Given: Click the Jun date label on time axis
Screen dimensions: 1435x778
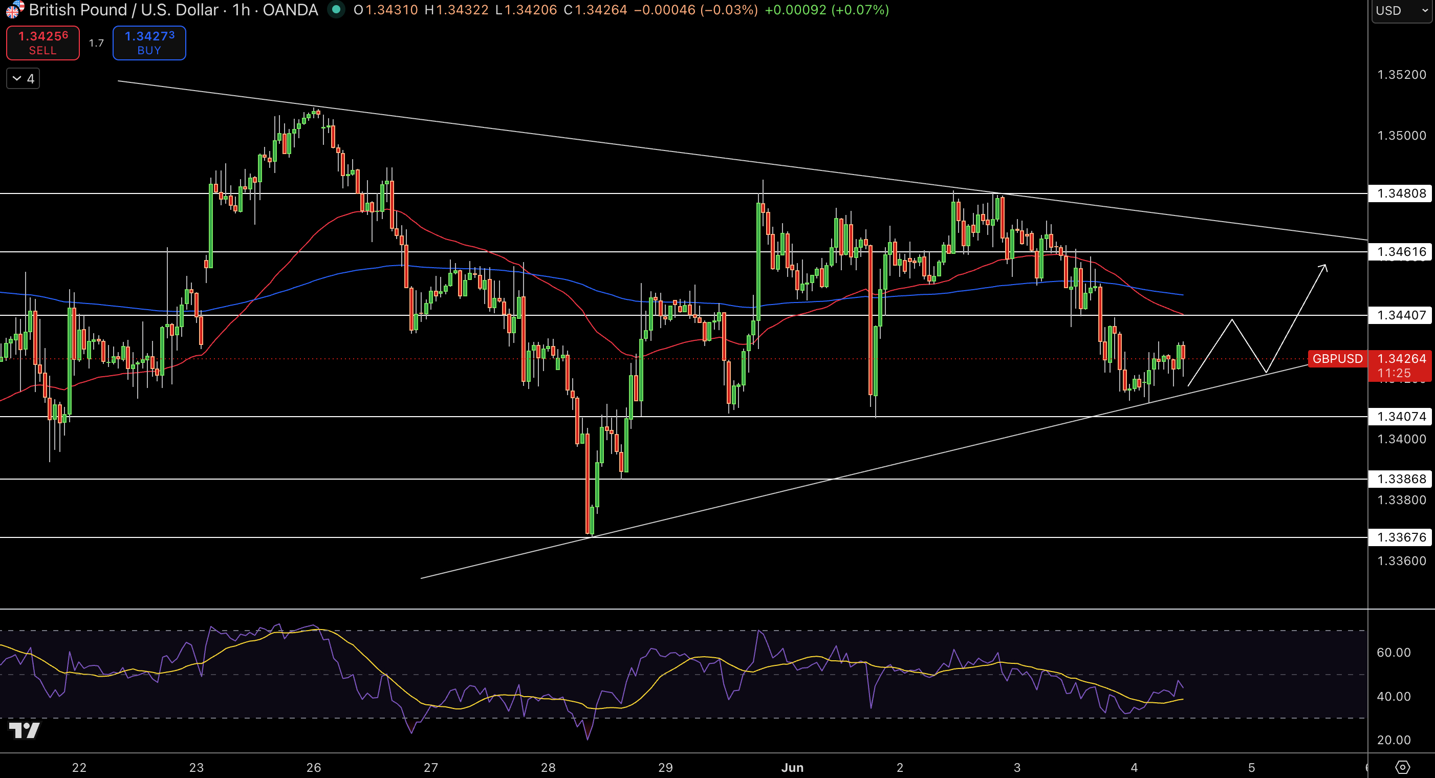Looking at the screenshot, I should [792, 767].
